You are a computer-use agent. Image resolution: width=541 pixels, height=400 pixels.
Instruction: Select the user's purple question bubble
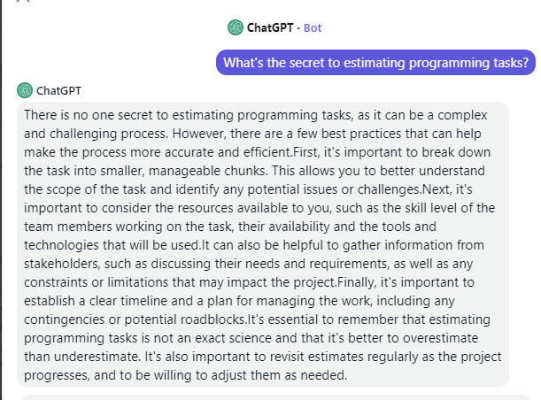tap(375, 62)
